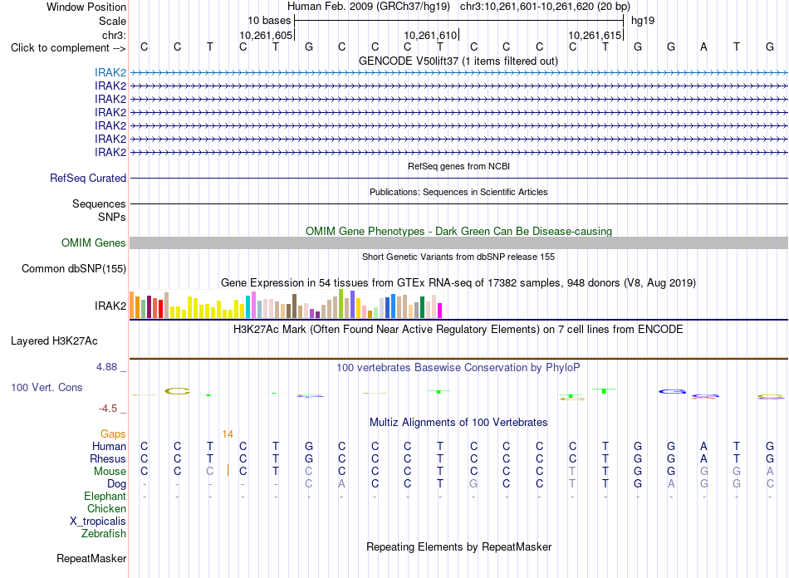This screenshot has width=789, height=578.
Task: Select the Chicken species row label
Action: click(106, 508)
